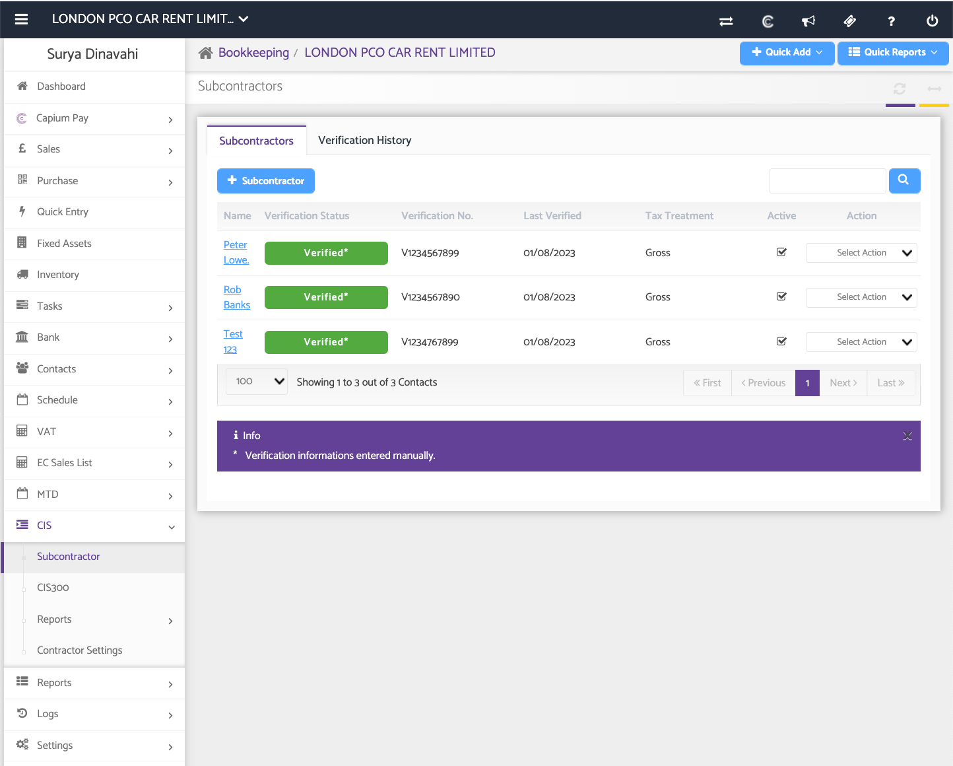Expand the Sales menu in the sidebar
The height and width of the screenshot is (766, 953).
click(x=94, y=149)
